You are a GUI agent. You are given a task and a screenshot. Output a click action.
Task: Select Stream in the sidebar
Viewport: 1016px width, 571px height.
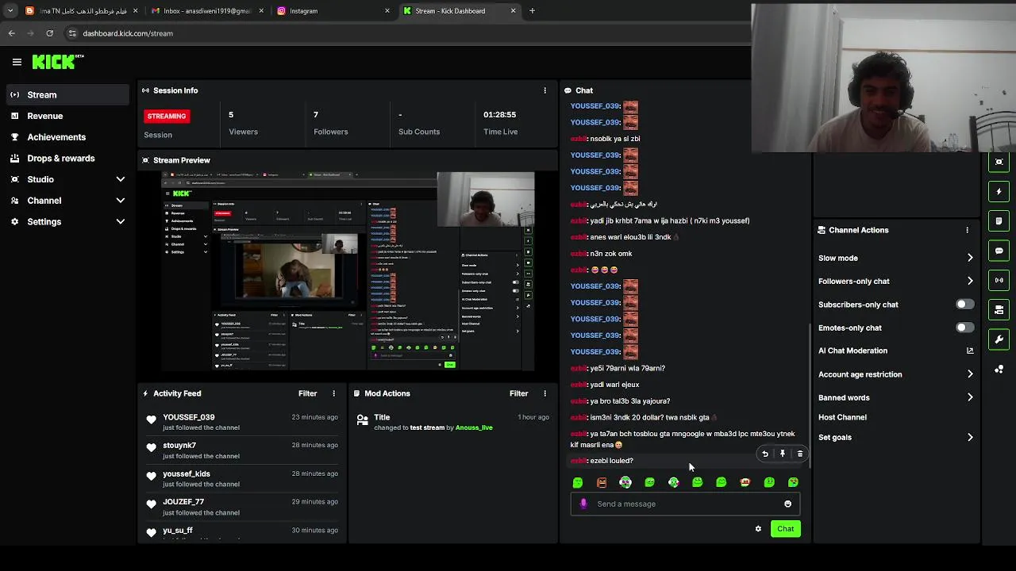67,95
